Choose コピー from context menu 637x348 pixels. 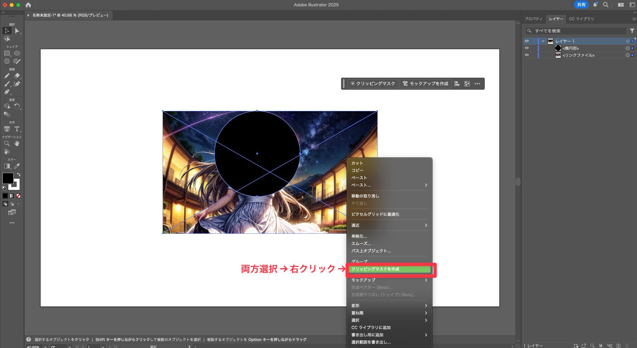(x=389, y=170)
